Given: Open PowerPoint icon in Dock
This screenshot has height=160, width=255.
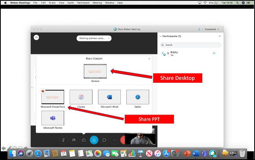Looking at the screenshot, I should click(187, 153).
